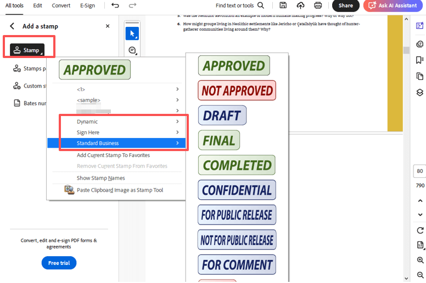This screenshot has height=283, width=426.
Task: Select the arrow selection tool
Action: (132, 33)
